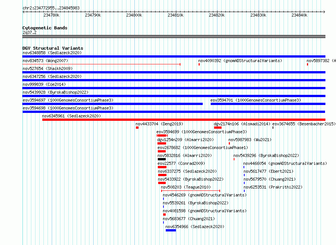
Task: Select the nsv834573 (Wong2007) thin red line
Action: click(101, 64)
